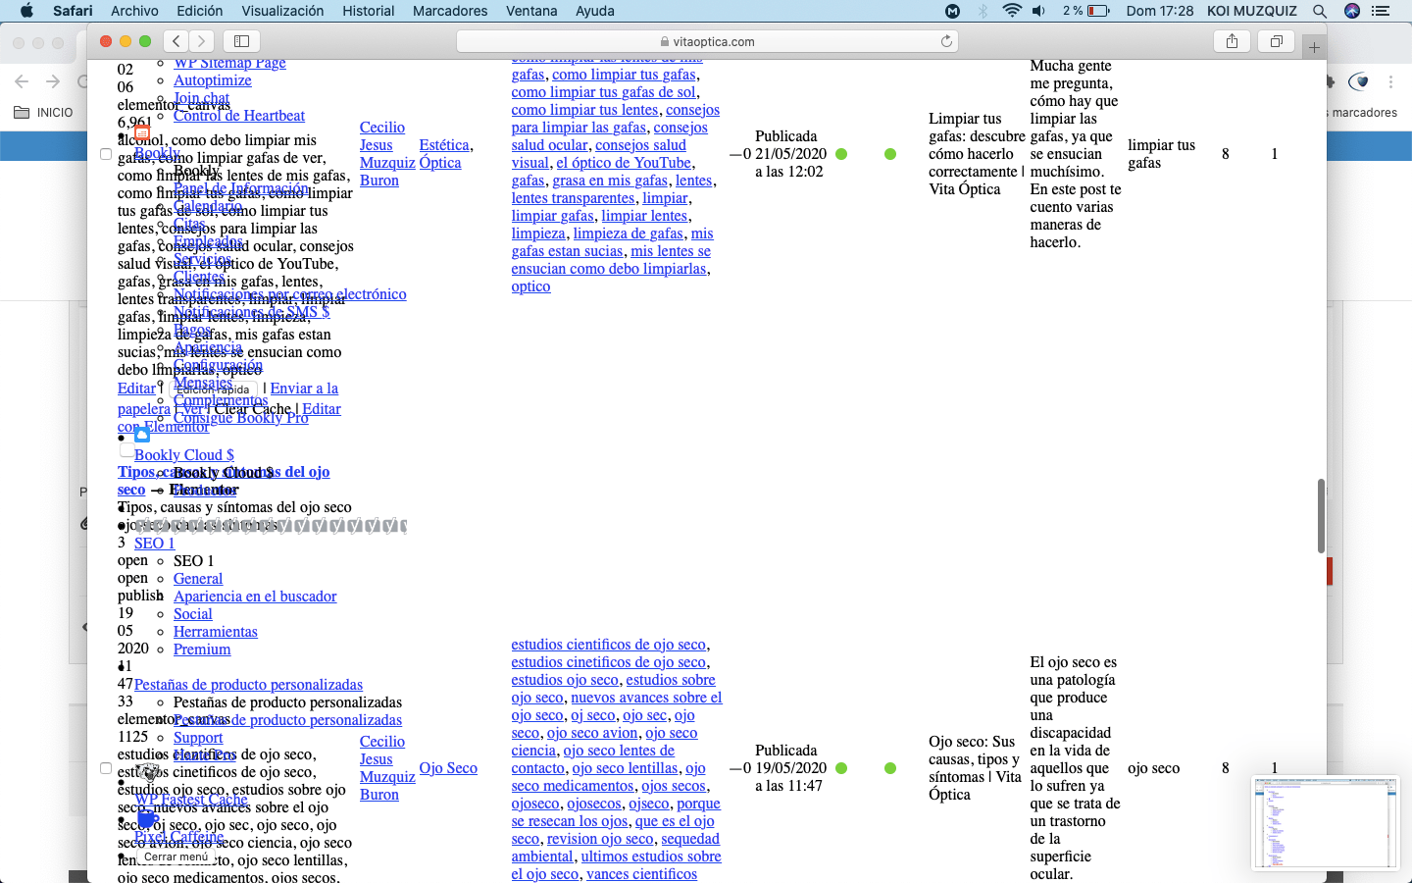Click the 'Cerrar menú' button

[x=176, y=857]
